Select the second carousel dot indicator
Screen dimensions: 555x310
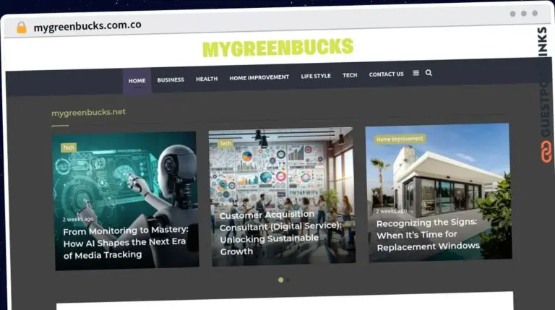(288, 280)
